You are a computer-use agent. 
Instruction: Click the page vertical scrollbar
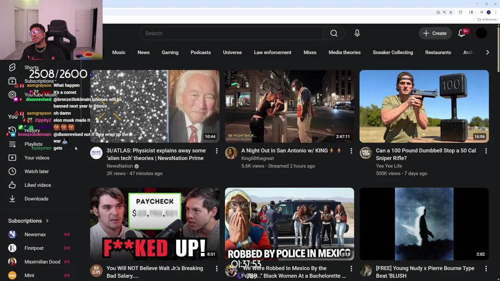pos(498,49)
